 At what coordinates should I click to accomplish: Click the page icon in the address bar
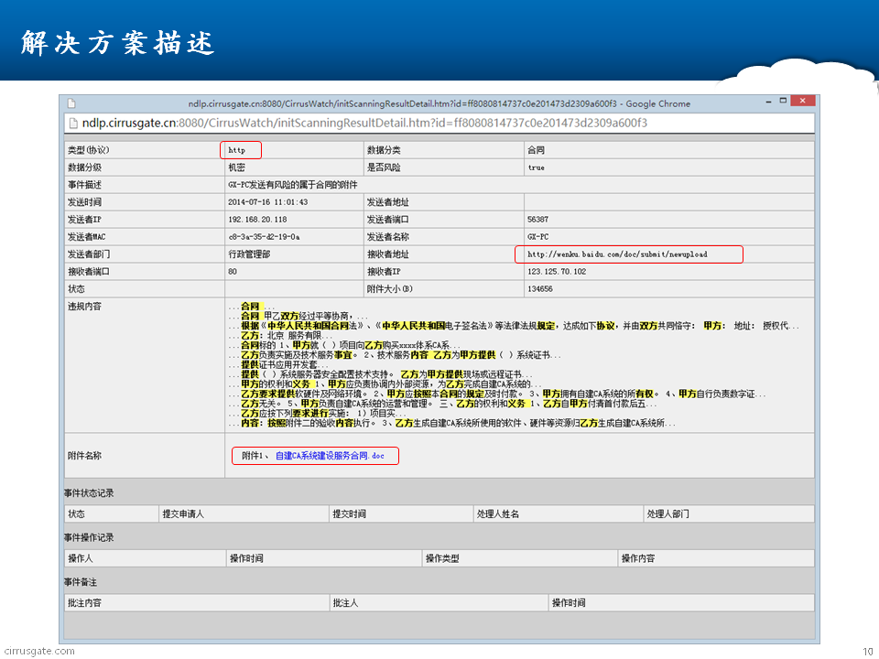[x=72, y=123]
